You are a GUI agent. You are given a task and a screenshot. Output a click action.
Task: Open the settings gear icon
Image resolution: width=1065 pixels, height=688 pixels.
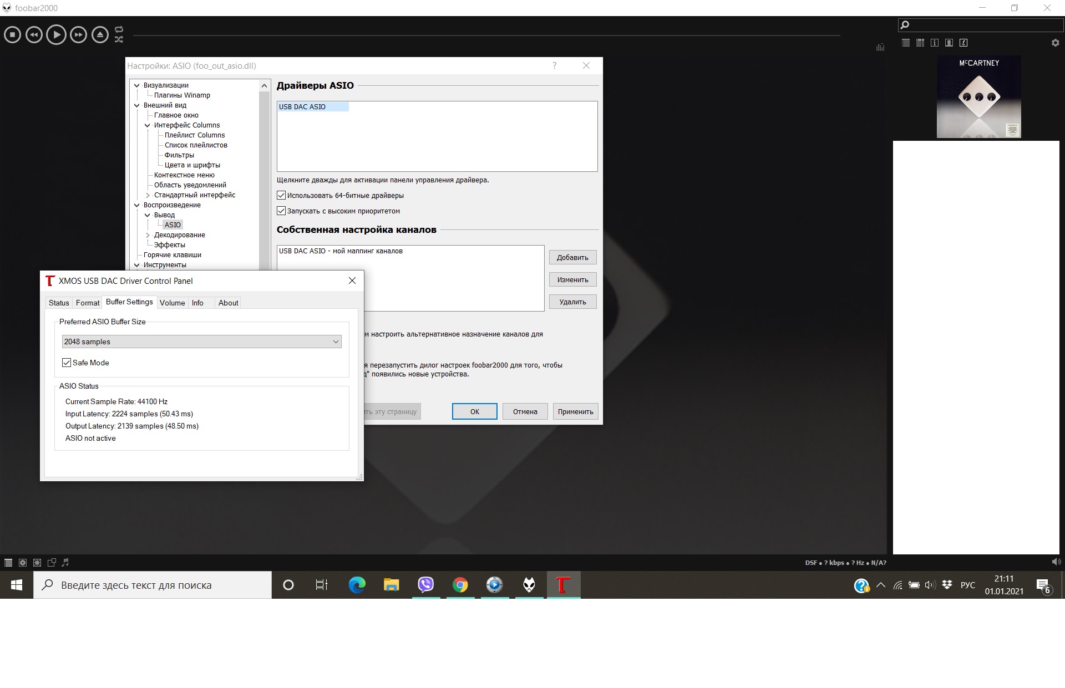point(1055,43)
